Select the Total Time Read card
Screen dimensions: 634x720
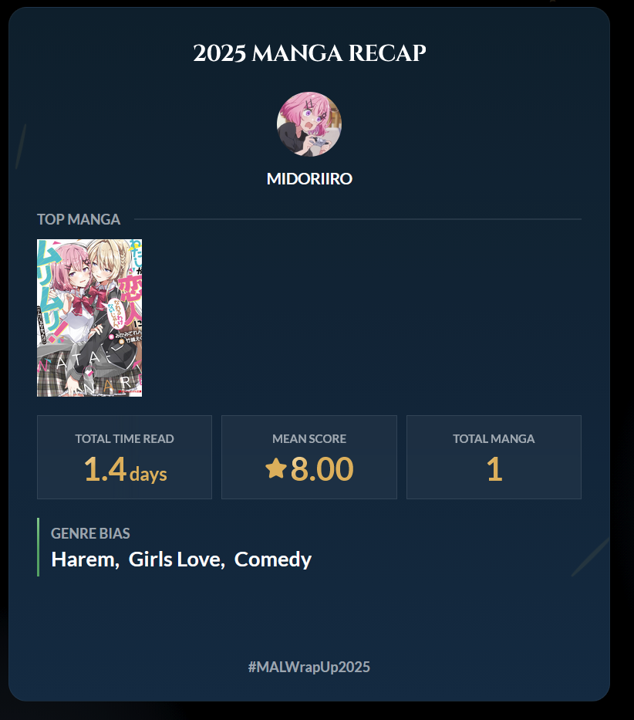pos(124,458)
